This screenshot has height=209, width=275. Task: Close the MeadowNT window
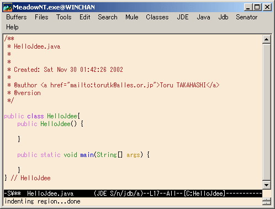click(x=267, y=7)
